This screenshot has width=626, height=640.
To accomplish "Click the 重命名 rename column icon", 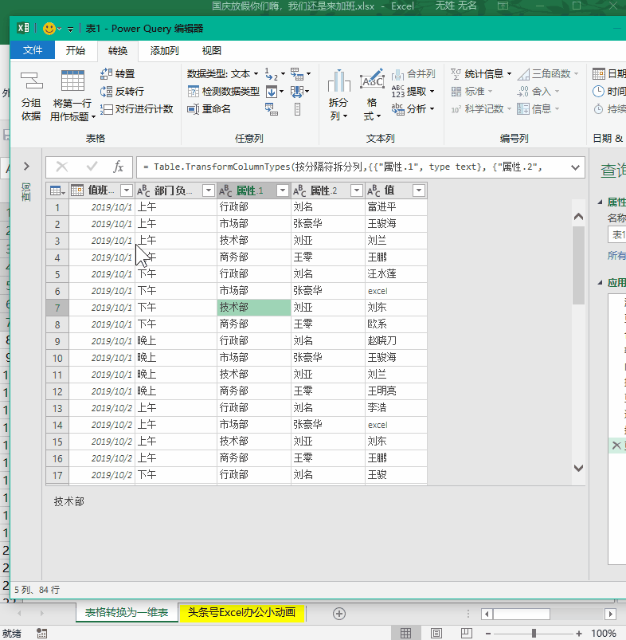I will (x=193, y=109).
